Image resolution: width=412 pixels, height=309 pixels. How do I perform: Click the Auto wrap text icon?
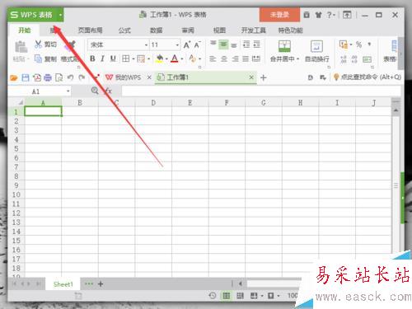316,46
